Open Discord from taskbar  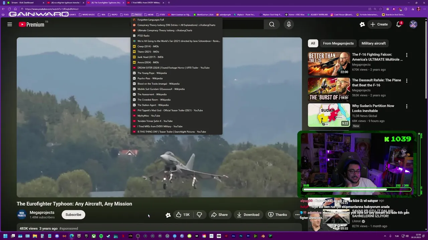pyautogui.click(x=57, y=236)
